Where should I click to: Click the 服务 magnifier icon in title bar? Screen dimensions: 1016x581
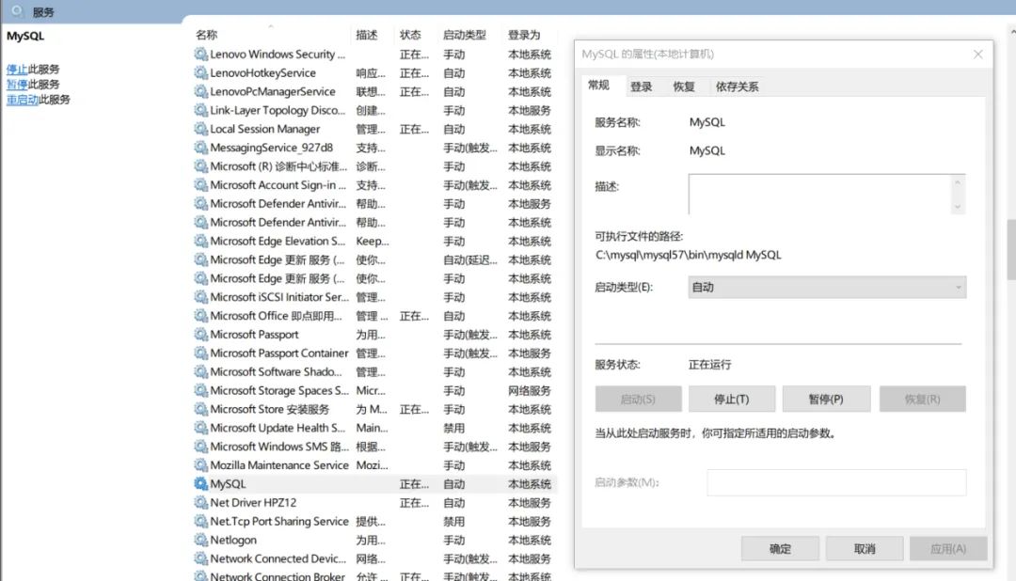pyautogui.click(x=18, y=11)
